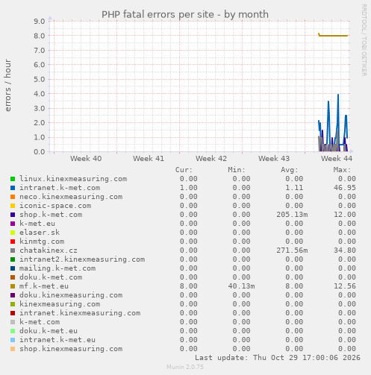Click the Week 42 axis label
371x375 pixels.
(211, 158)
